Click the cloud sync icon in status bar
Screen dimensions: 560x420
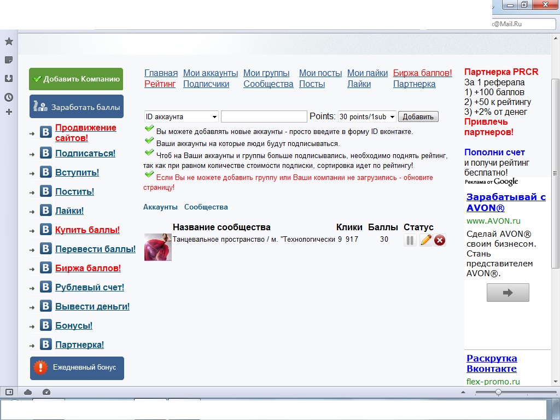[28, 392]
